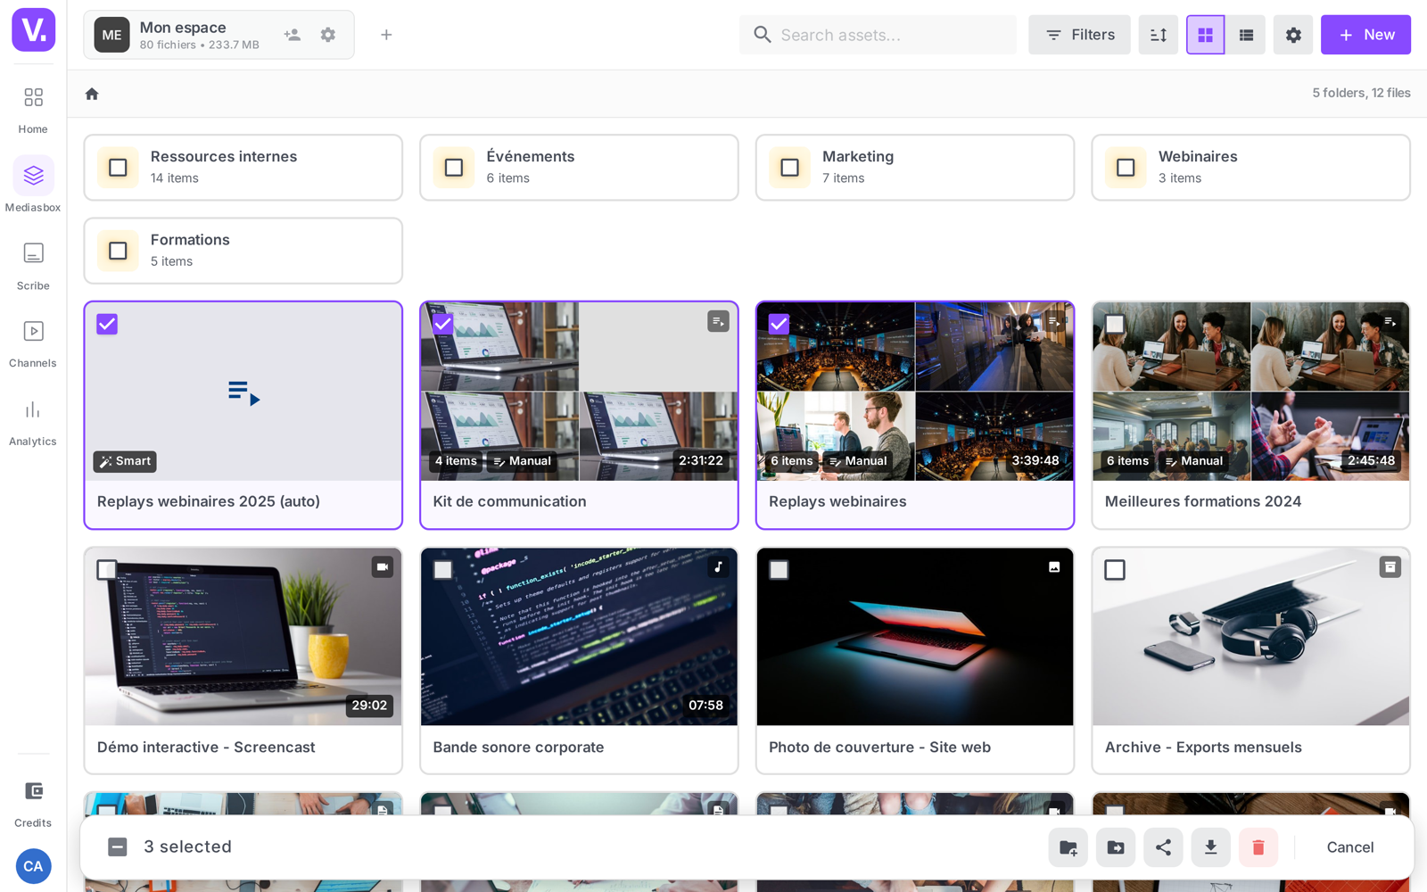Open Mon espace workspace settings gear
Screen dimensions: 1427x892
pos(328,35)
